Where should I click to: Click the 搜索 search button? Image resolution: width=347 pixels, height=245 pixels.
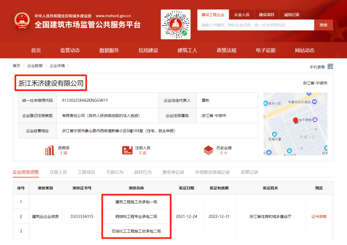(x=324, y=25)
